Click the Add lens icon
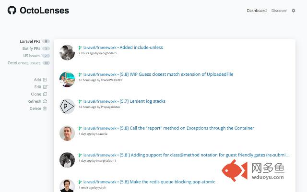 click(45, 80)
